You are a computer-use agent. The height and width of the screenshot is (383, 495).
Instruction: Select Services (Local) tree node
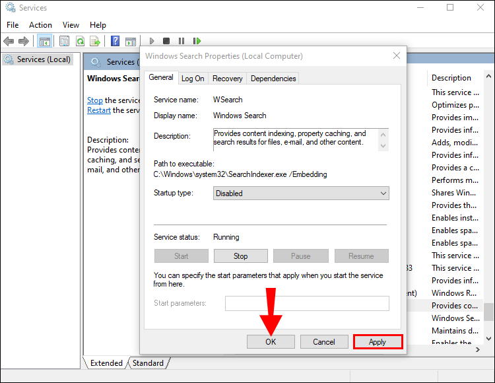[38, 59]
